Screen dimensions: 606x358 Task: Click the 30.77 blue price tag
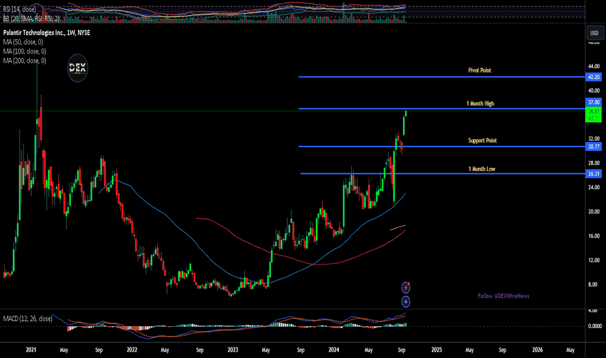click(594, 146)
